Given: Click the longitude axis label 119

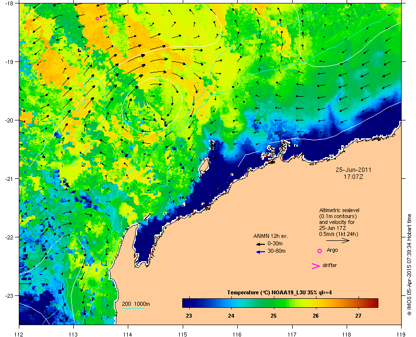Looking at the screenshot, I should tap(401, 334).
